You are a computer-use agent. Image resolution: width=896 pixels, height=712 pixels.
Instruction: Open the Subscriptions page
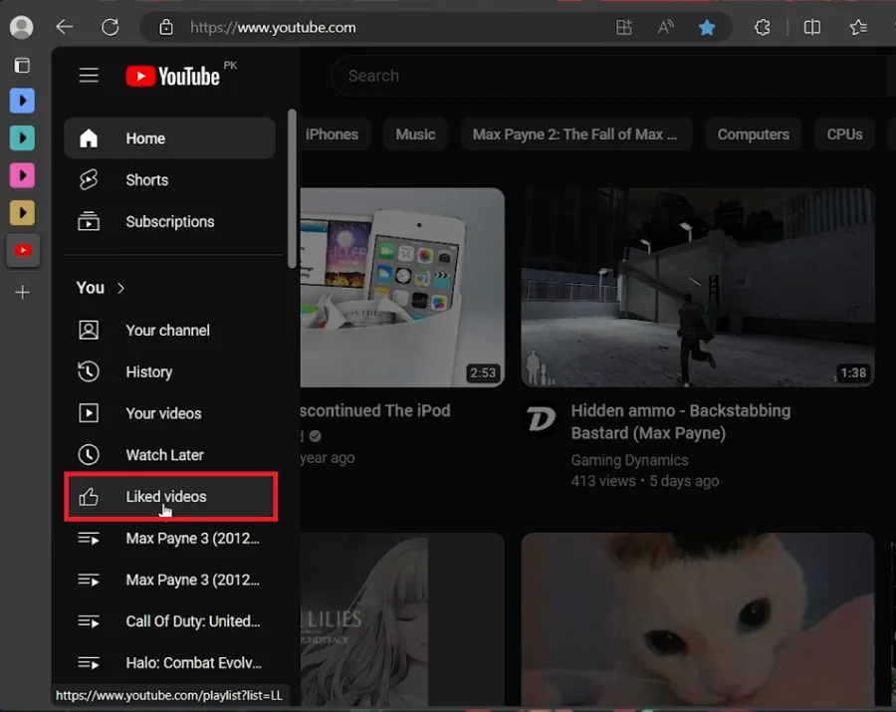point(169,222)
